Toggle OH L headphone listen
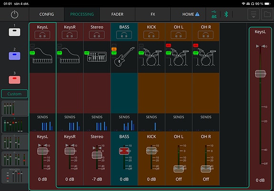 178,35
